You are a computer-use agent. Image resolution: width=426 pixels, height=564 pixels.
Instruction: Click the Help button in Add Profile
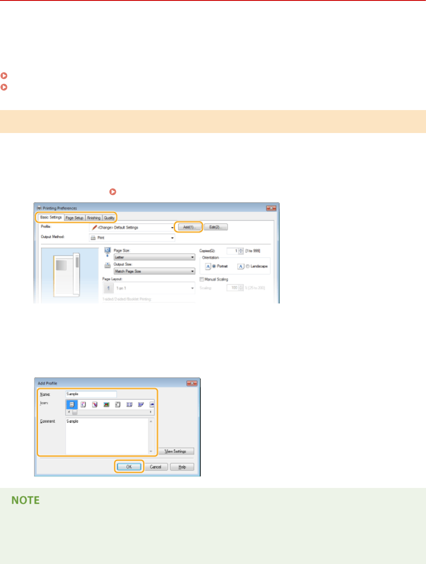coord(182,467)
